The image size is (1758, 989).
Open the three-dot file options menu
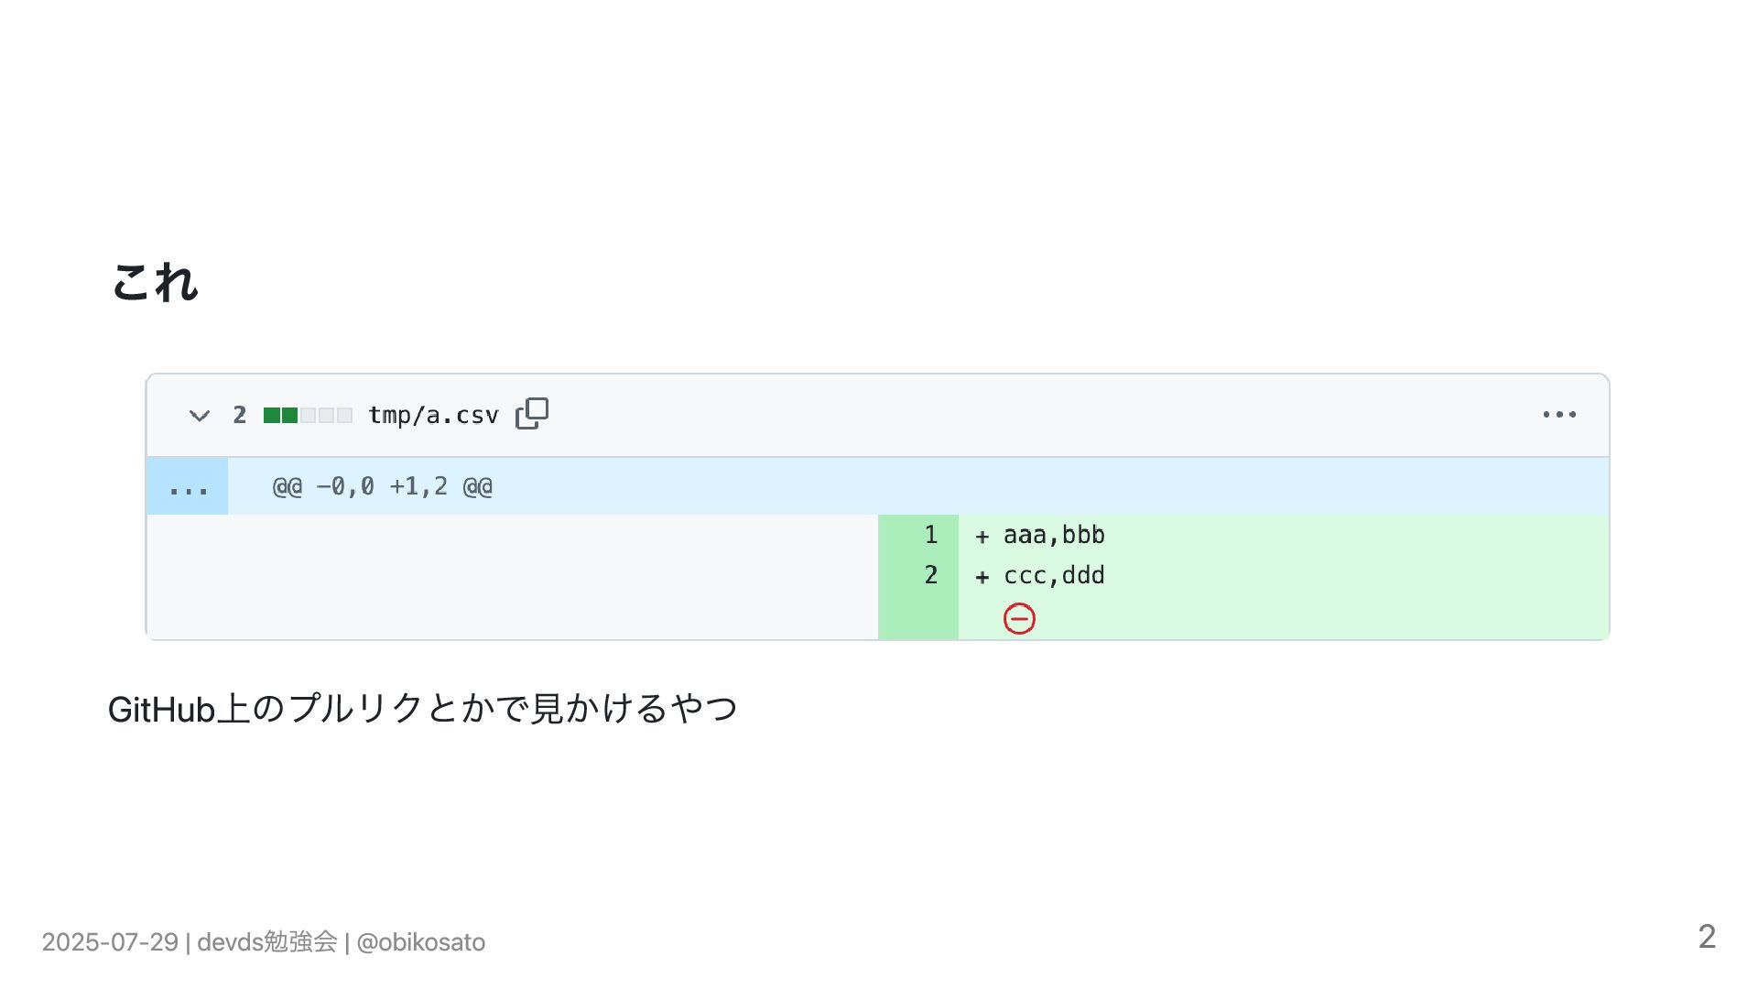(1559, 415)
